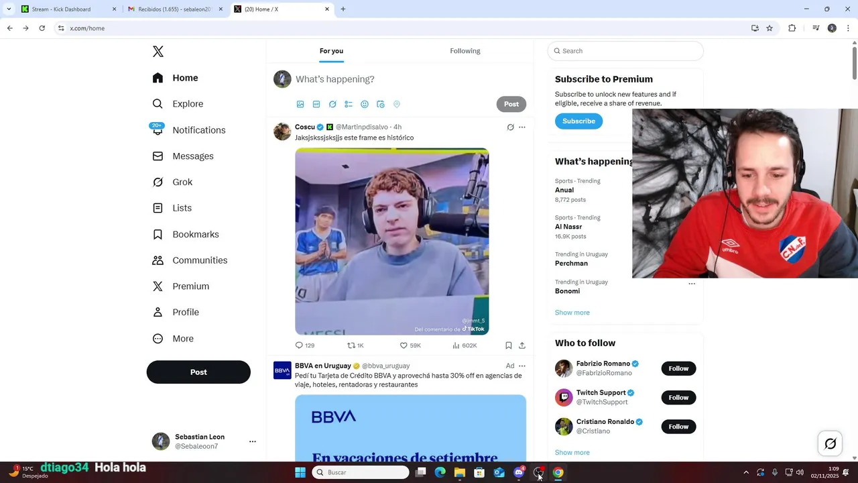Share Coscu's post
The image size is (858, 483).
[x=522, y=345]
